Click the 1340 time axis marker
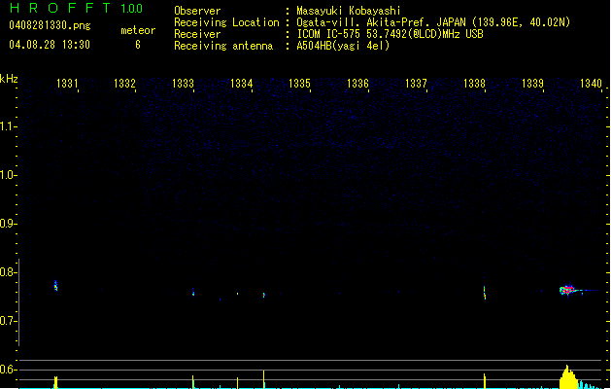This screenshot has width=611, height=389. click(x=592, y=83)
